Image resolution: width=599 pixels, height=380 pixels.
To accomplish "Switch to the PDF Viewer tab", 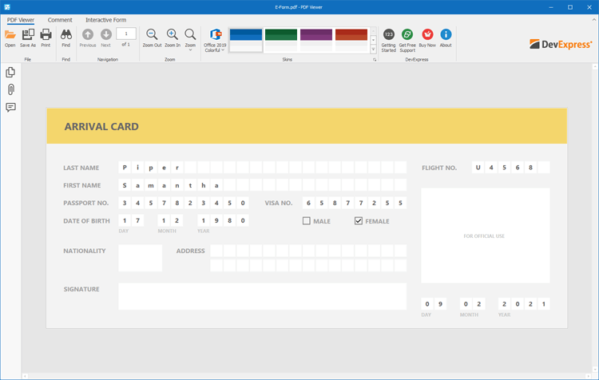I will [x=21, y=20].
